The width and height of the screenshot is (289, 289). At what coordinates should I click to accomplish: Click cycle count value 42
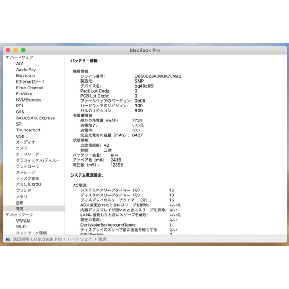click(x=107, y=145)
